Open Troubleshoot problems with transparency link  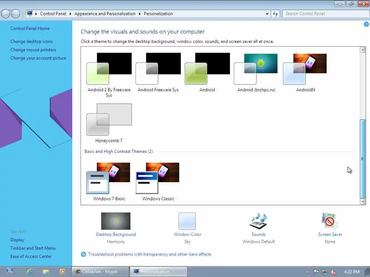pos(150,254)
